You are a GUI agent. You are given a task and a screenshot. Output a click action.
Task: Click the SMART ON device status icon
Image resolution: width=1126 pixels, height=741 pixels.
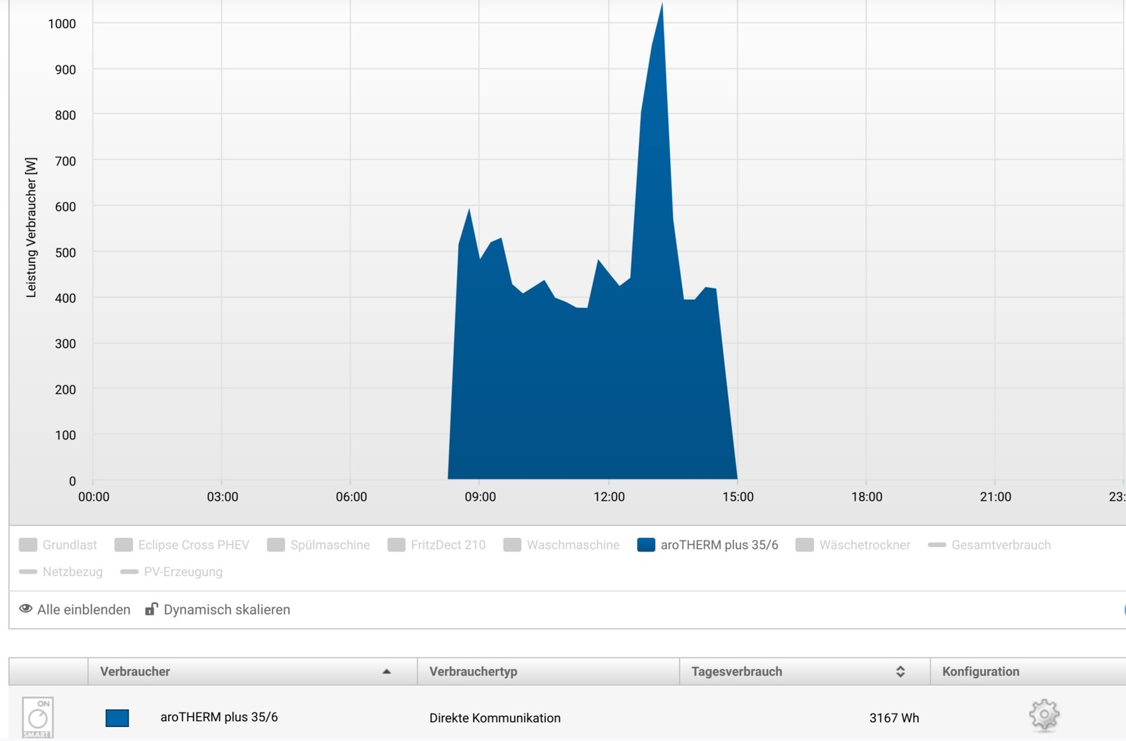pos(38,716)
